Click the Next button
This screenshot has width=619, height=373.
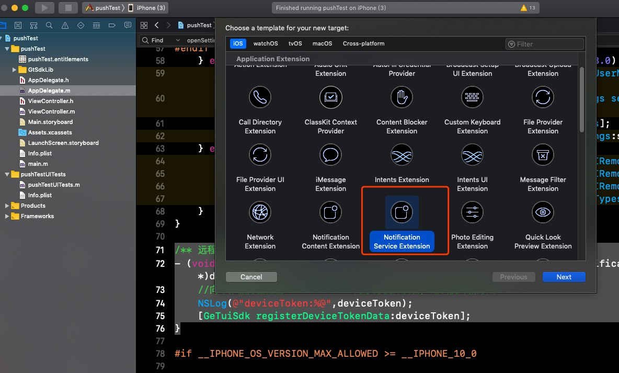point(564,277)
